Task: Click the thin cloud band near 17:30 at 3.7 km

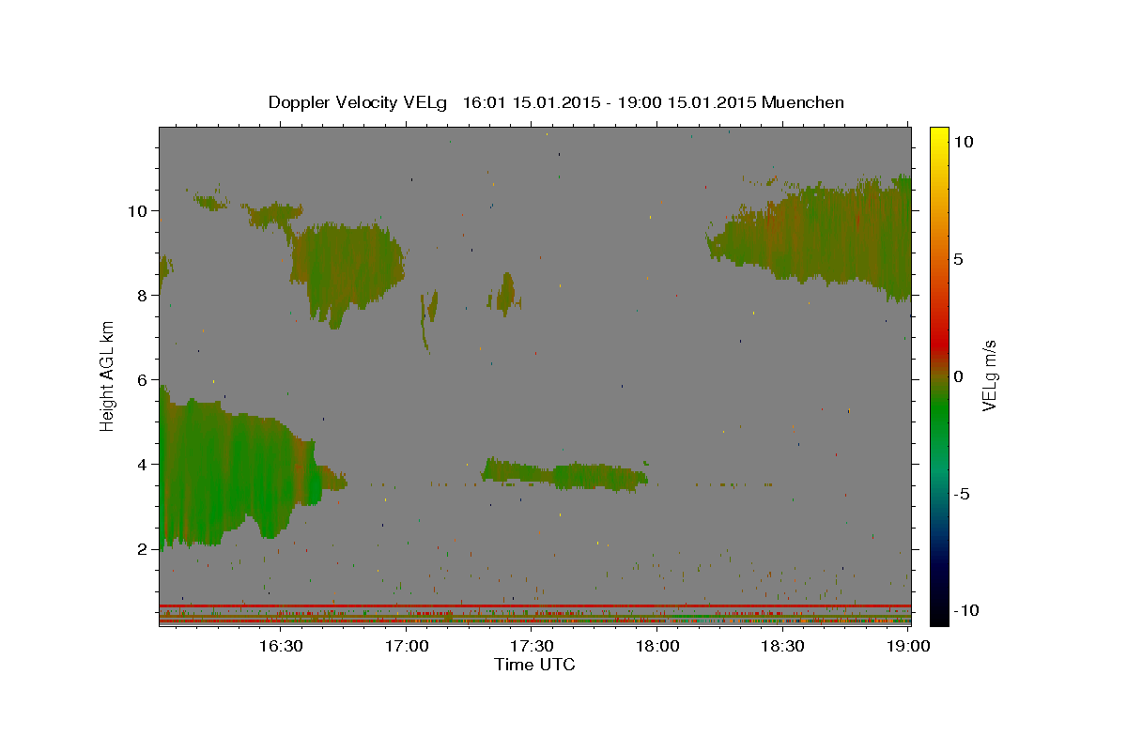Action: click(x=564, y=475)
